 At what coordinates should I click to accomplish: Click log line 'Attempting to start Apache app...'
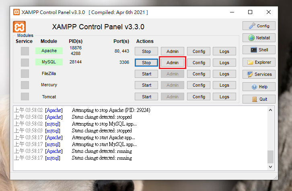(103, 138)
